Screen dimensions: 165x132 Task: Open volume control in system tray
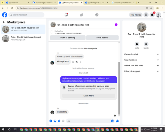tap(148, 129)
